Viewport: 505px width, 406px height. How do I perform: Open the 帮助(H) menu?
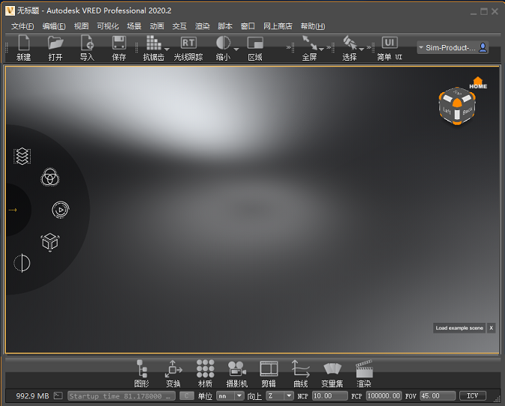click(x=313, y=26)
